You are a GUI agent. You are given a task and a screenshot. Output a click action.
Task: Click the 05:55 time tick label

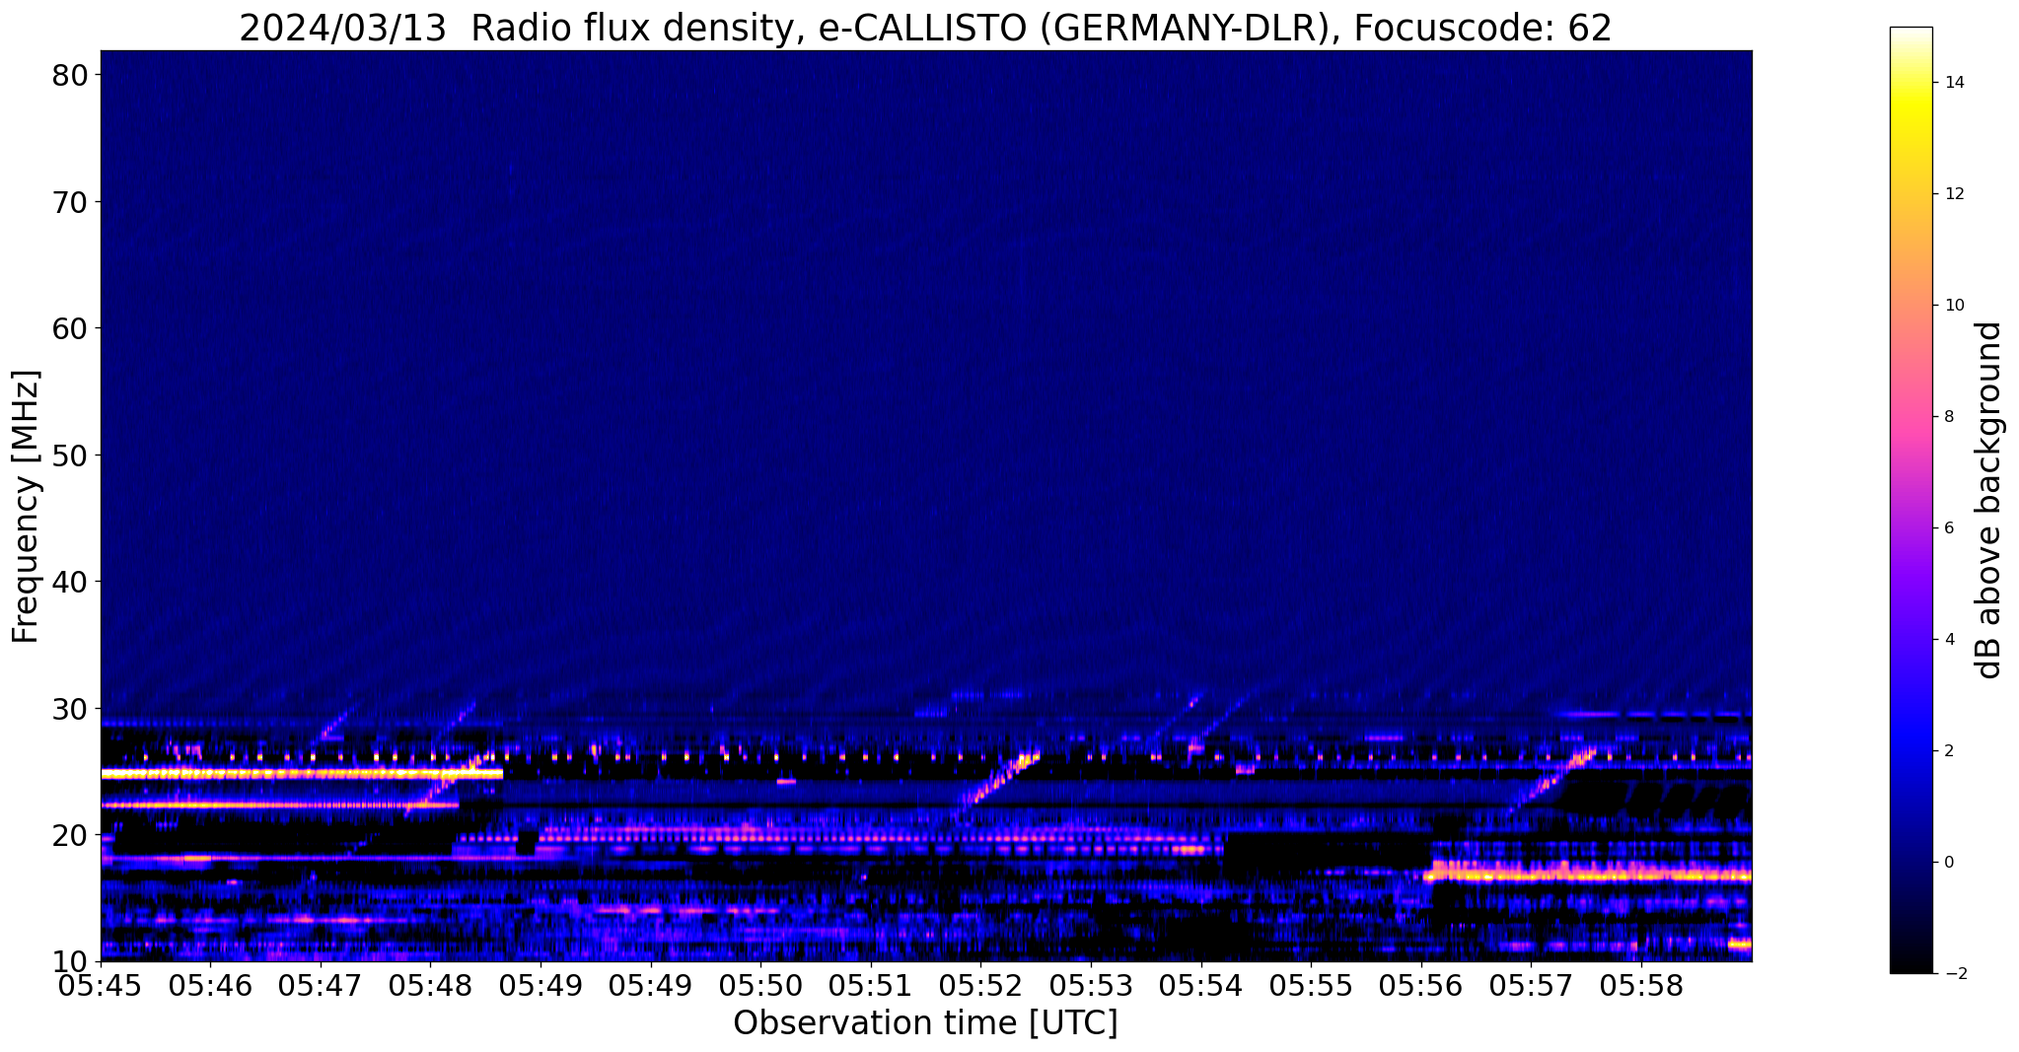pyautogui.click(x=1311, y=987)
